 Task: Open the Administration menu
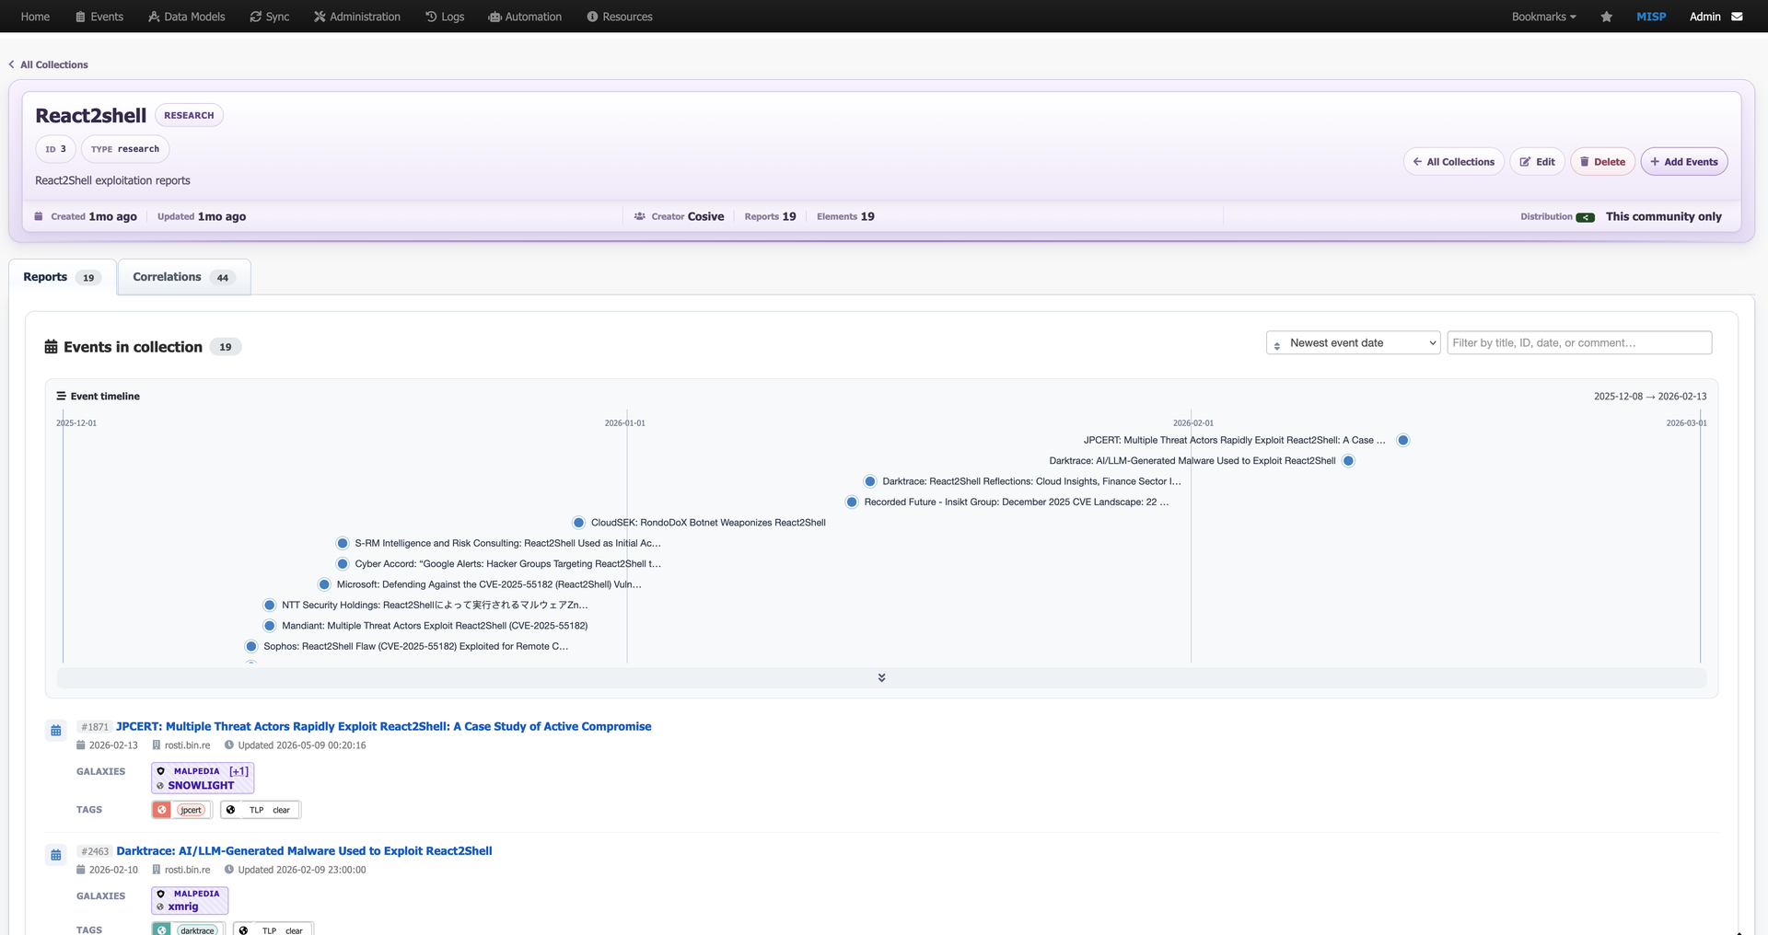coord(356,17)
